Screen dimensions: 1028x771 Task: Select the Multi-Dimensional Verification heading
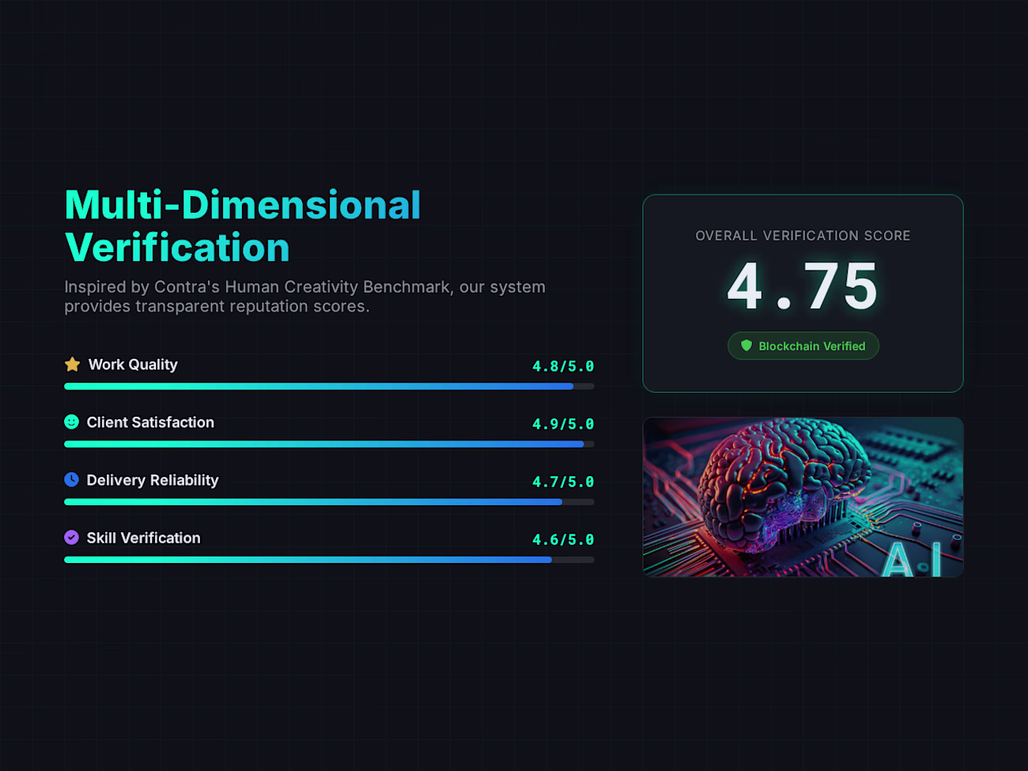243,226
